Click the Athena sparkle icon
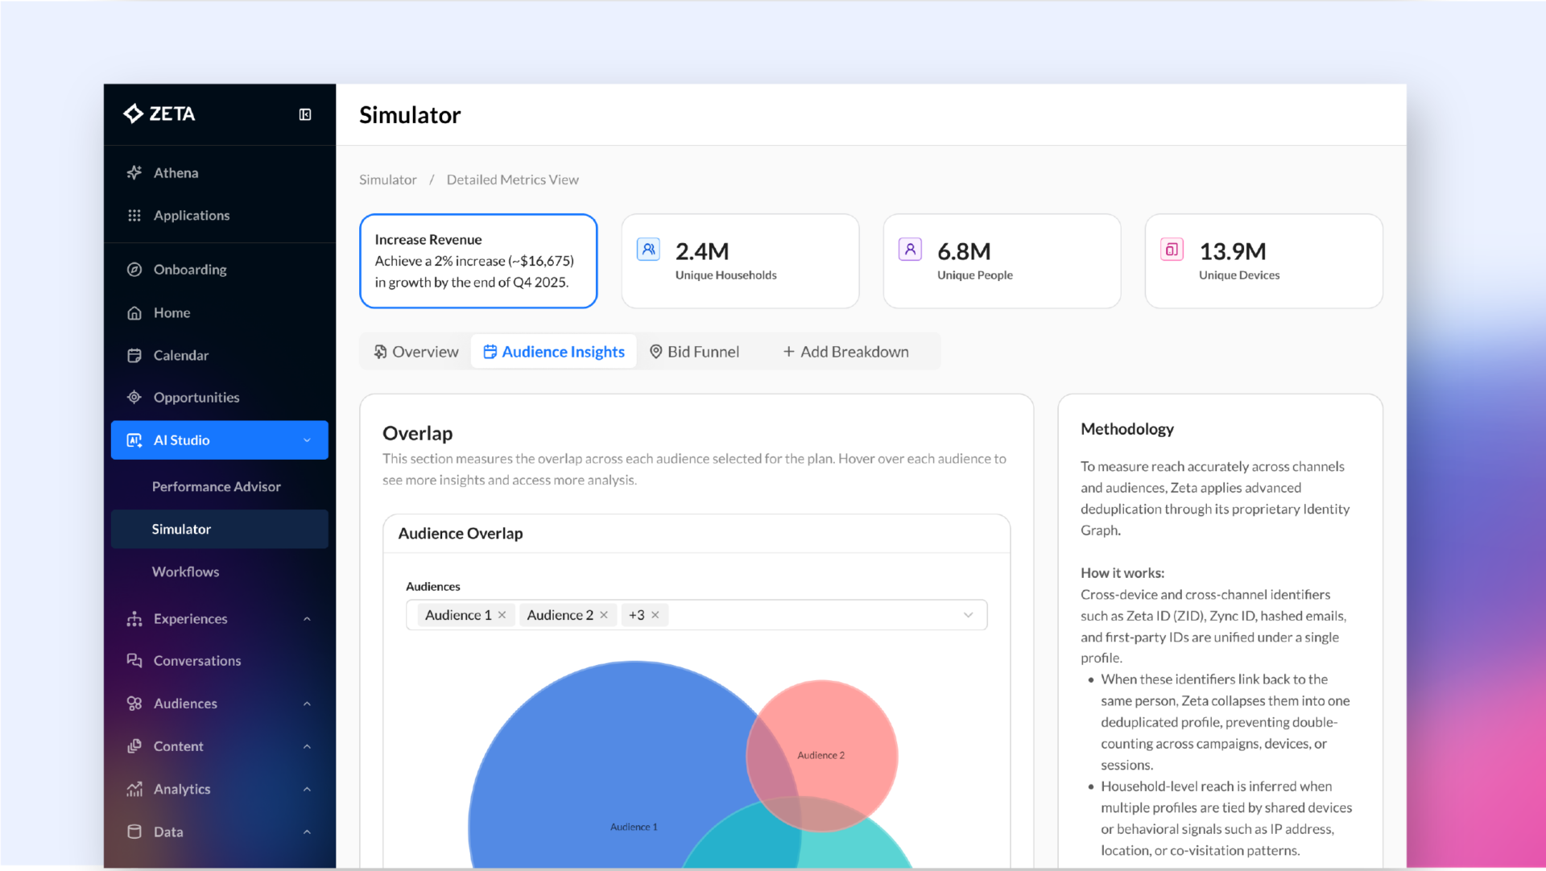Viewport: 1546px width, 871px height. [x=134, y=172]
